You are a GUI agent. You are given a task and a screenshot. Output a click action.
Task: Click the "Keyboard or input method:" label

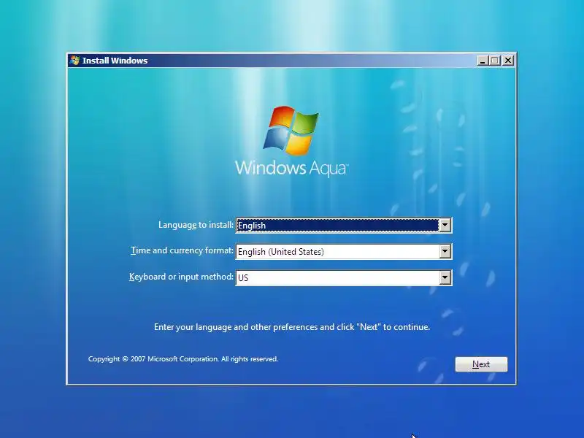pos(181,277)
